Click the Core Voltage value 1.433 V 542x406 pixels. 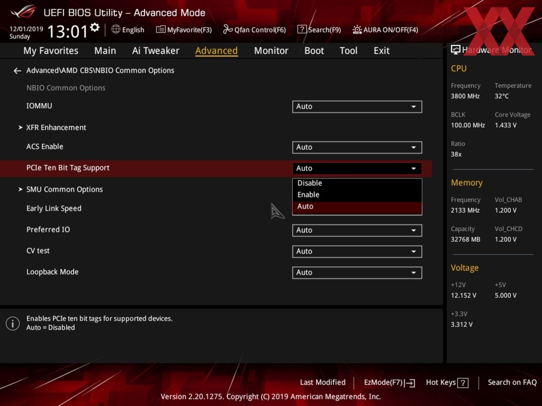tap(505, 125)
